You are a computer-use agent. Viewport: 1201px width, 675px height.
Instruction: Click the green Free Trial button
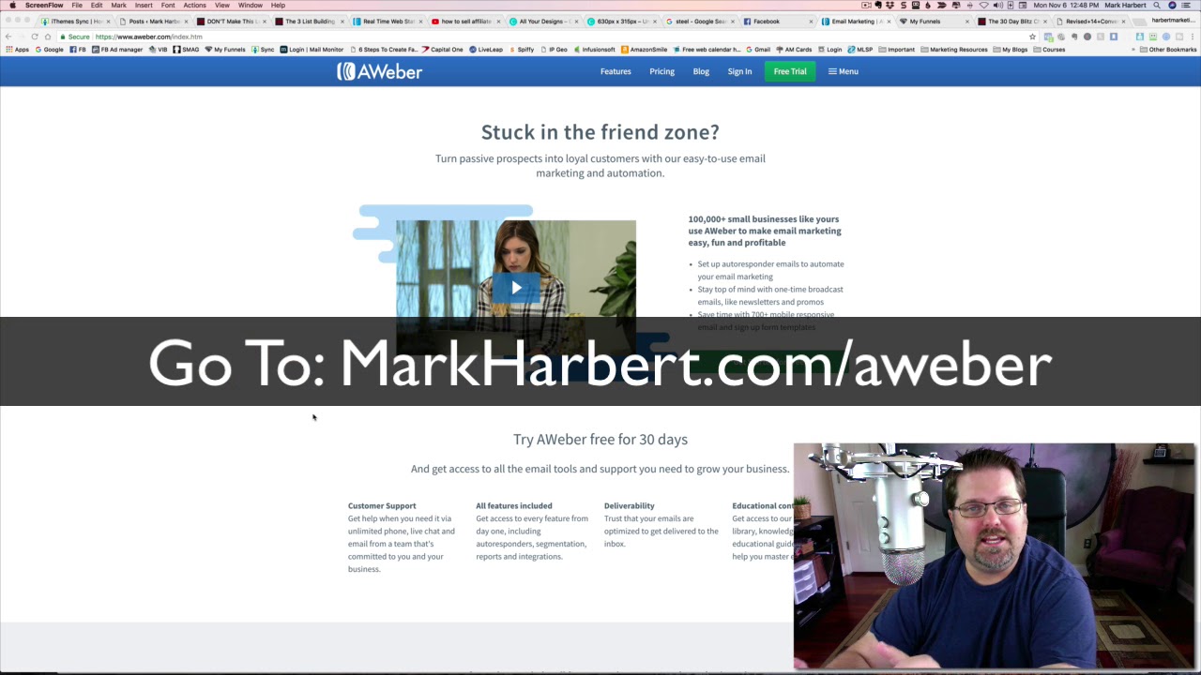coord(789,71)
